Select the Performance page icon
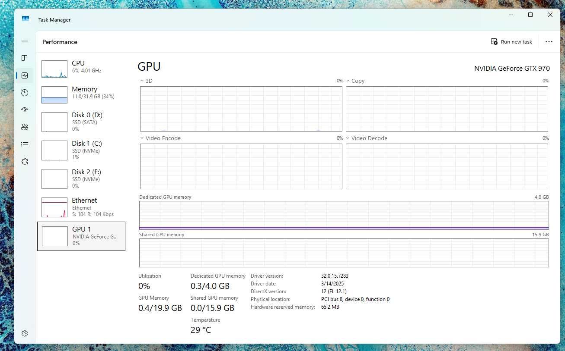 (25, 75)
